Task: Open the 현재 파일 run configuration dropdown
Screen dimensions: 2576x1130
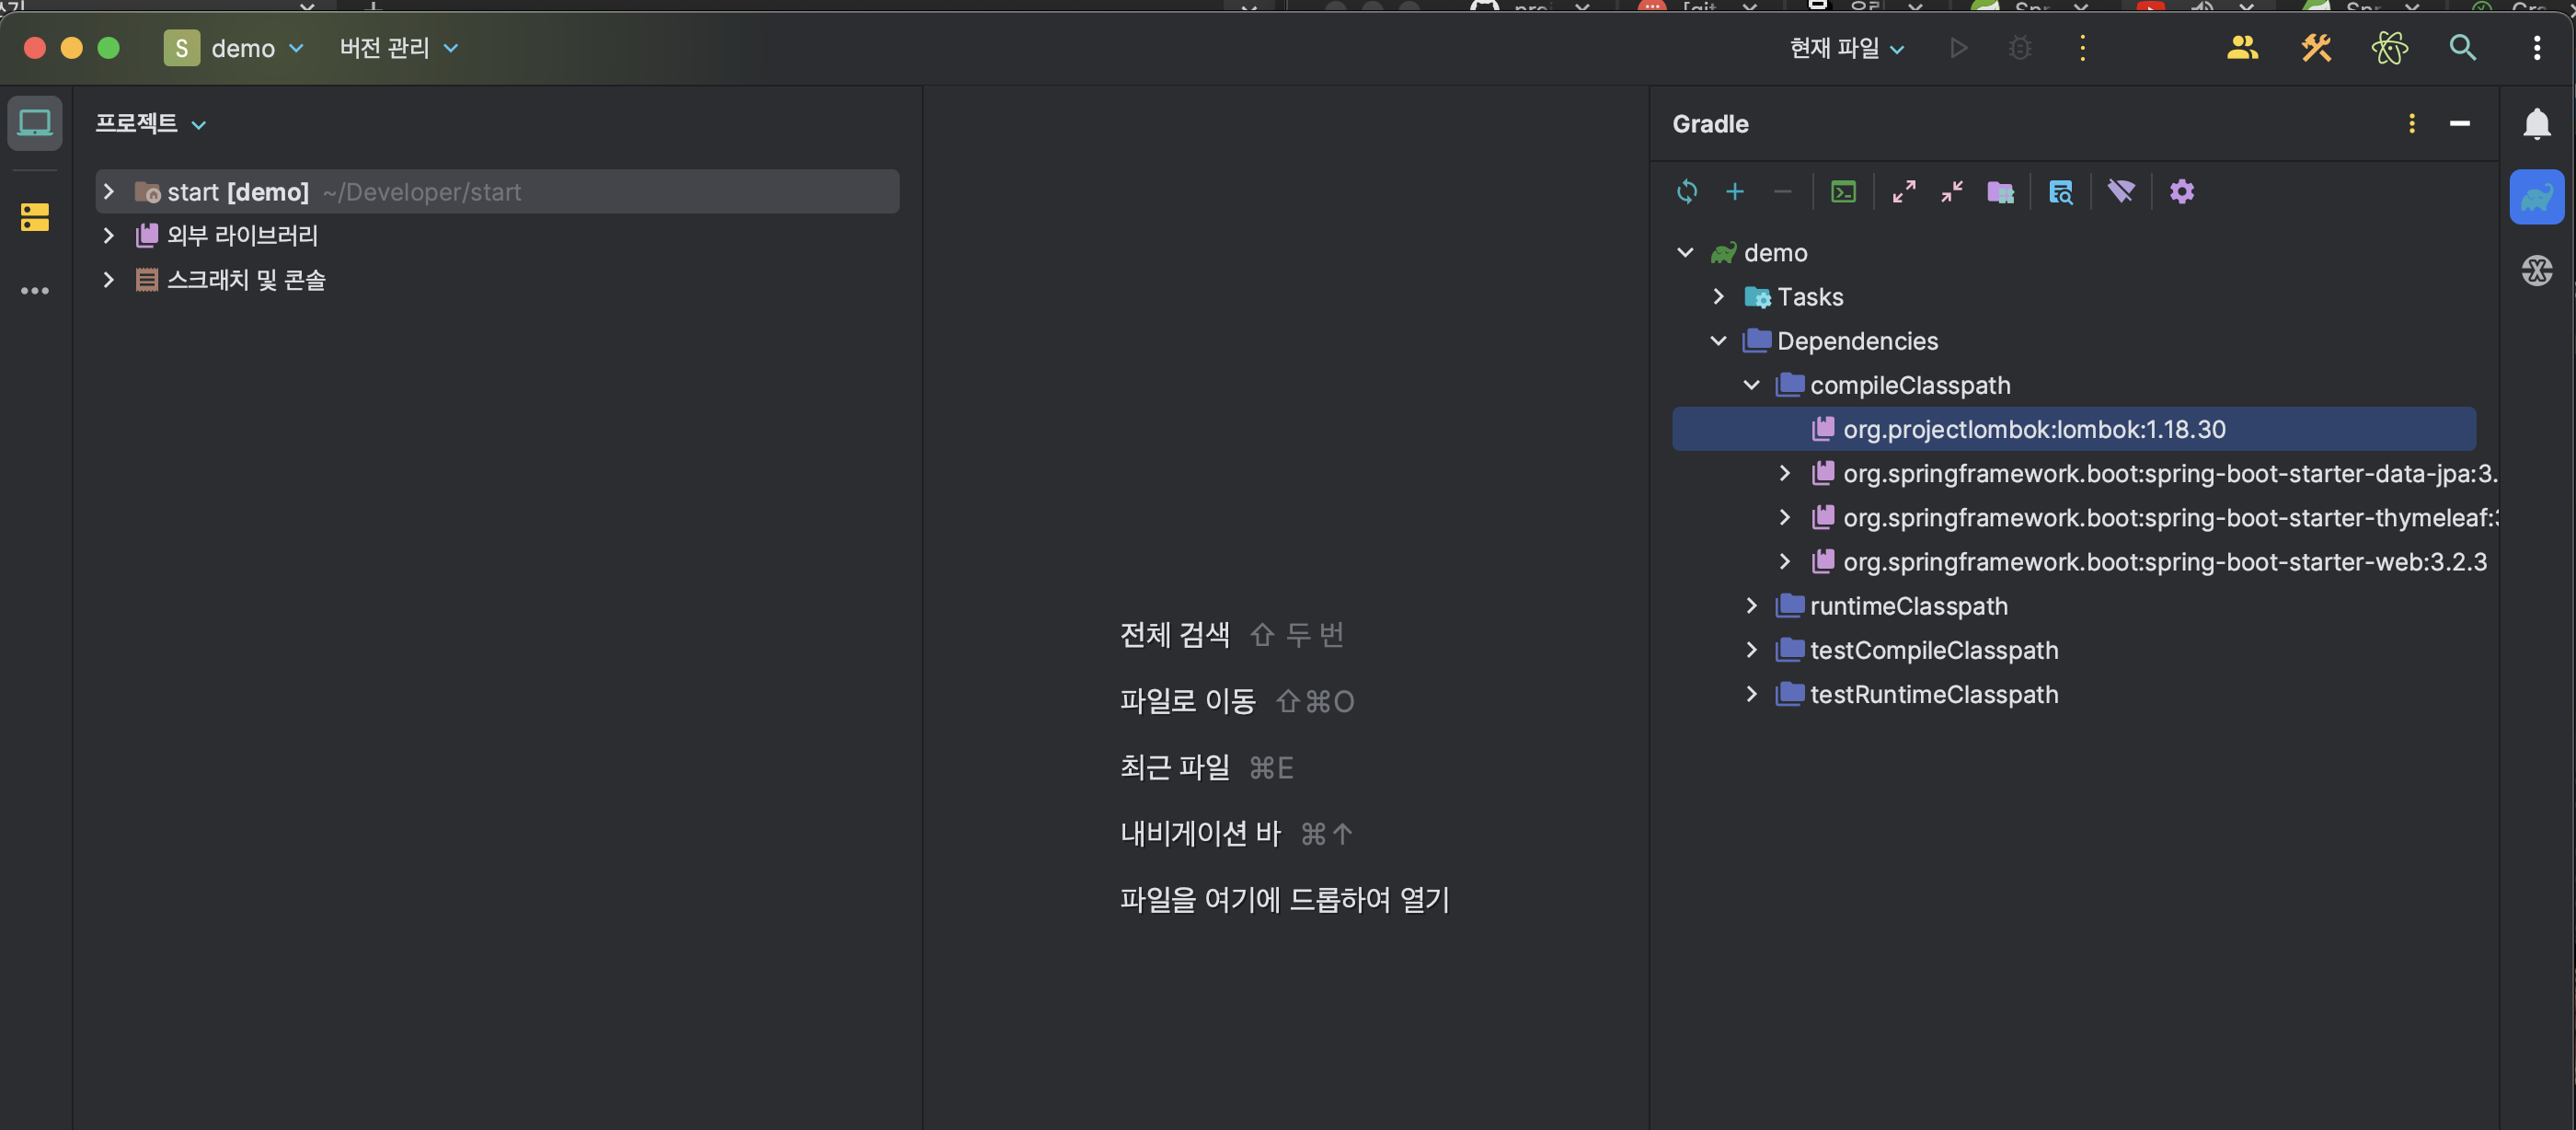Action: click(x=1846, y=48)
